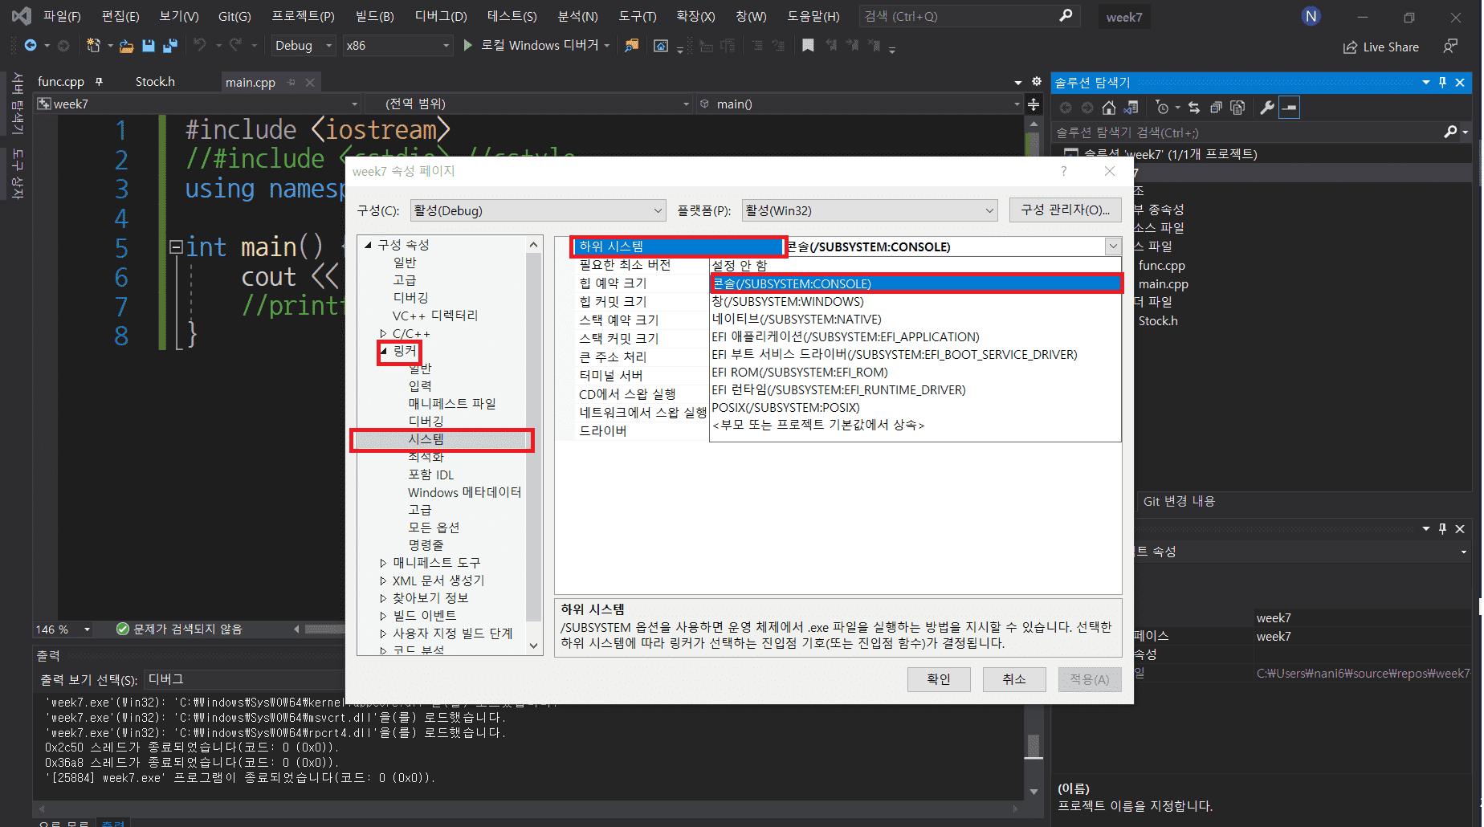Click the help question mark in dialog
The height and width of the screenshot is (827, 1484).
[x=1064, y=171]
